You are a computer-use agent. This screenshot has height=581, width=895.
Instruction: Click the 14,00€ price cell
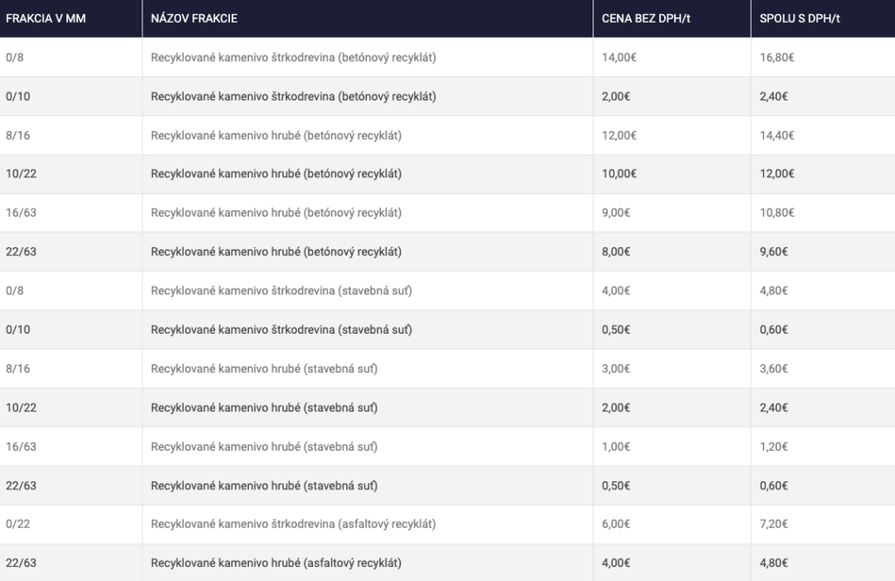(x=672, y=57)
